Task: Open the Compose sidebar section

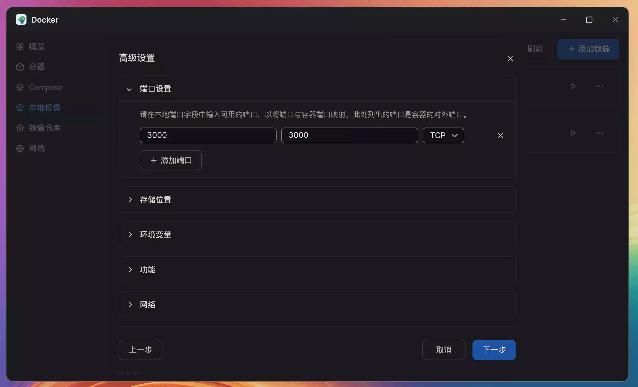Action: click(x=45, y=87)
